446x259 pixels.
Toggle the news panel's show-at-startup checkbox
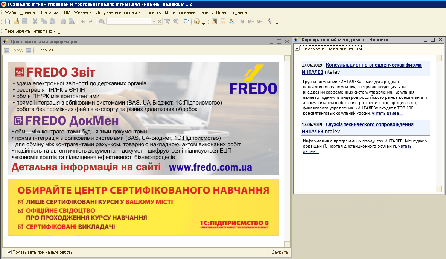point(297,48)
